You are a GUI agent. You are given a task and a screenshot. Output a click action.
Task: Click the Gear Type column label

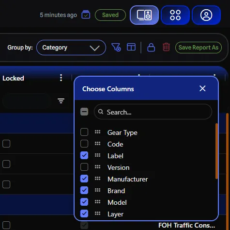(123, 133)
